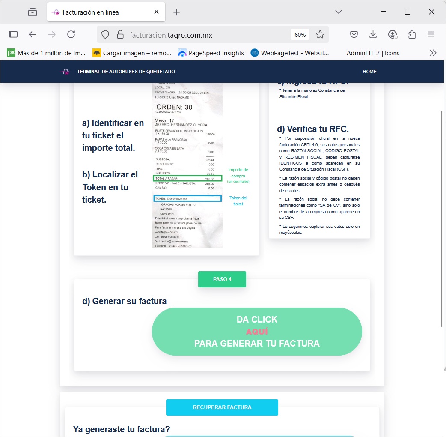Open the PageSpeed Insights bookmark
Screen dimensions: 446x437
pos(211,53)
